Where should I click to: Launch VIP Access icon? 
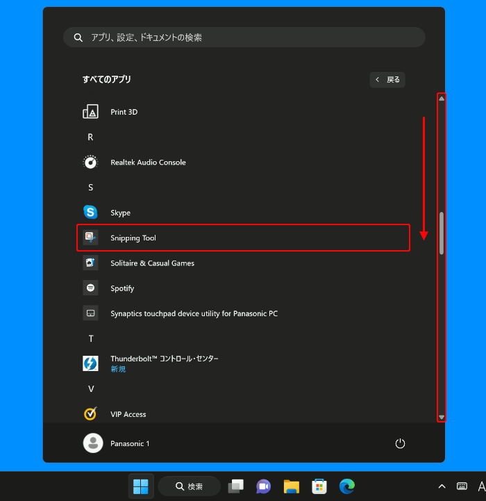[x=90, y=413]
